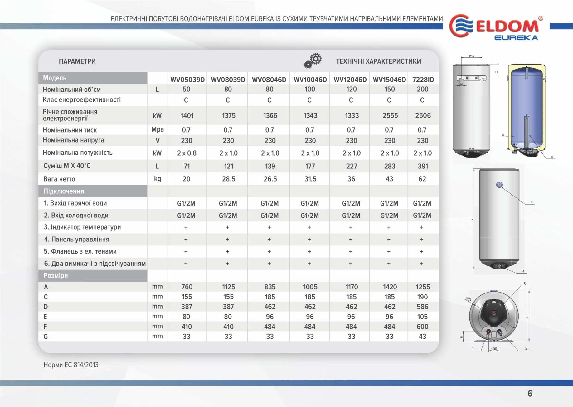The image size is (573, 407).
Task: Click the Номінальний об'єм row label
Action: coord(72,90)
